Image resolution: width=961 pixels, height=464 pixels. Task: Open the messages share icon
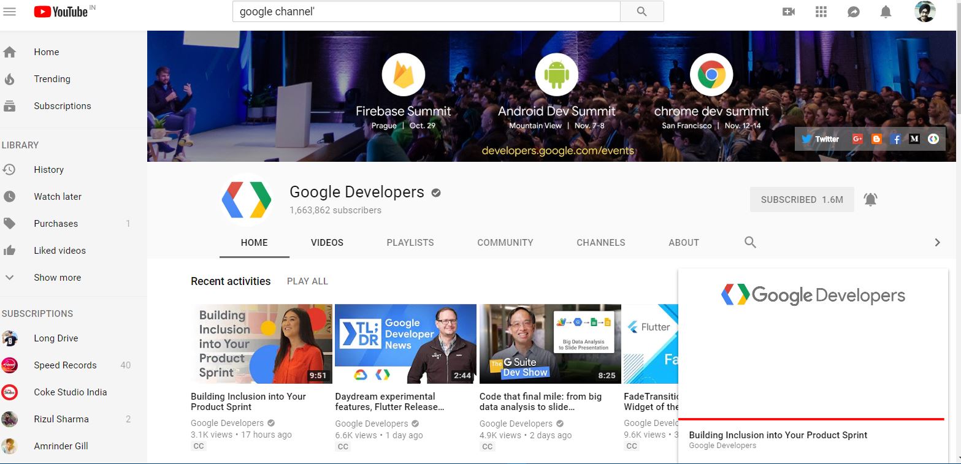(x=854, y=12)
